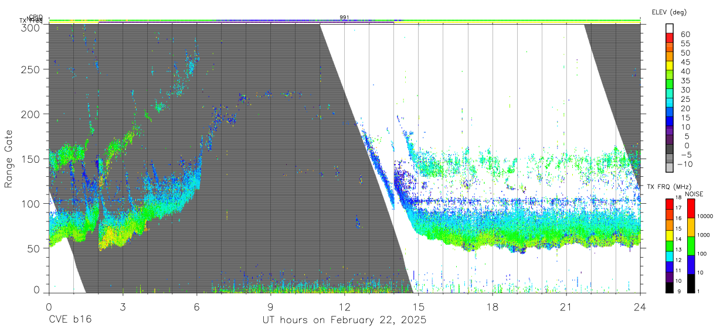The width and height of the screenshot is (720, 332).
Task: Click the 'Range Gate' y-axis title
Action: [x=9, y=159]
